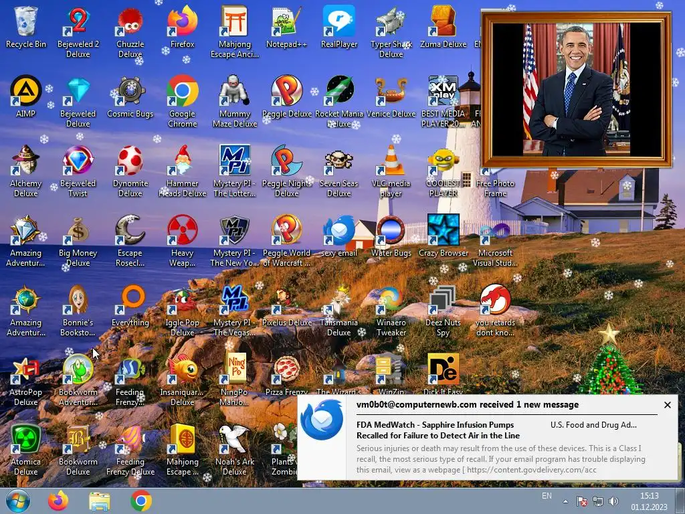
Task: Select Venice Deluxe desktop icon
Action: coord(391,96)
